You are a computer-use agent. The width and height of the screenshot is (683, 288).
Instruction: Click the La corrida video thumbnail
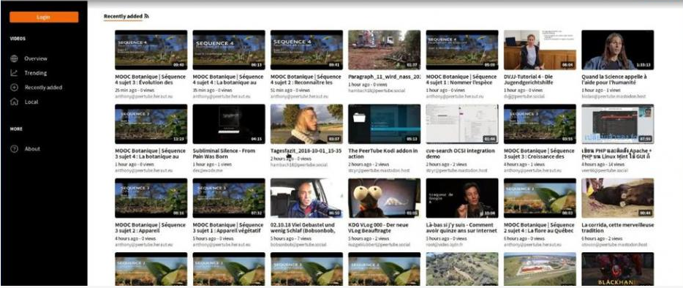(618, 198)
